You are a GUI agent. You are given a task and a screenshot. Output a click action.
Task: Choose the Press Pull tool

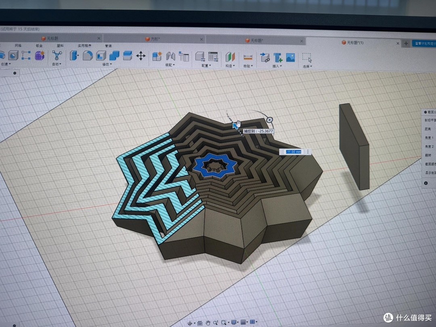(74, 55)
